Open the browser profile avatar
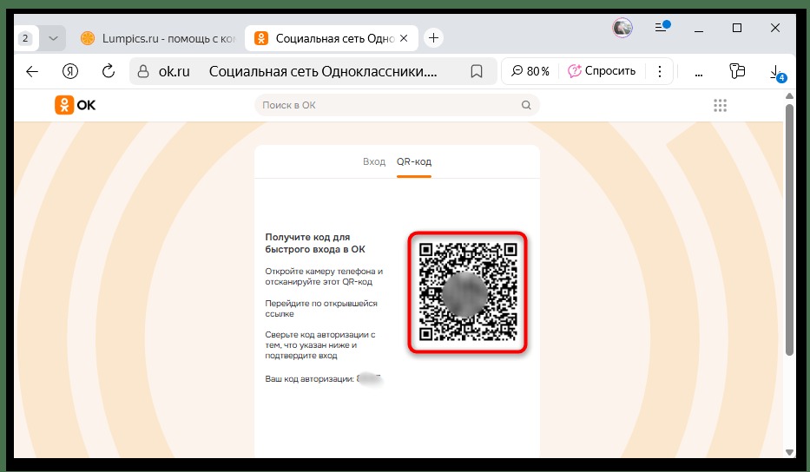The height and width of the screenshot is (472, 810). [x=622, y=28]
